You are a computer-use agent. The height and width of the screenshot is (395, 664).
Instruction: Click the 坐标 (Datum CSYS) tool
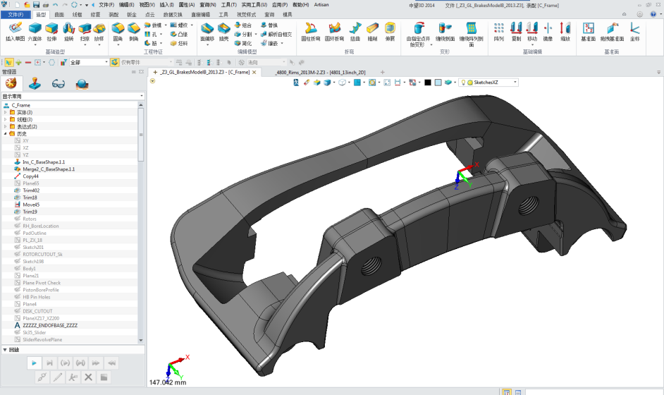635,31
